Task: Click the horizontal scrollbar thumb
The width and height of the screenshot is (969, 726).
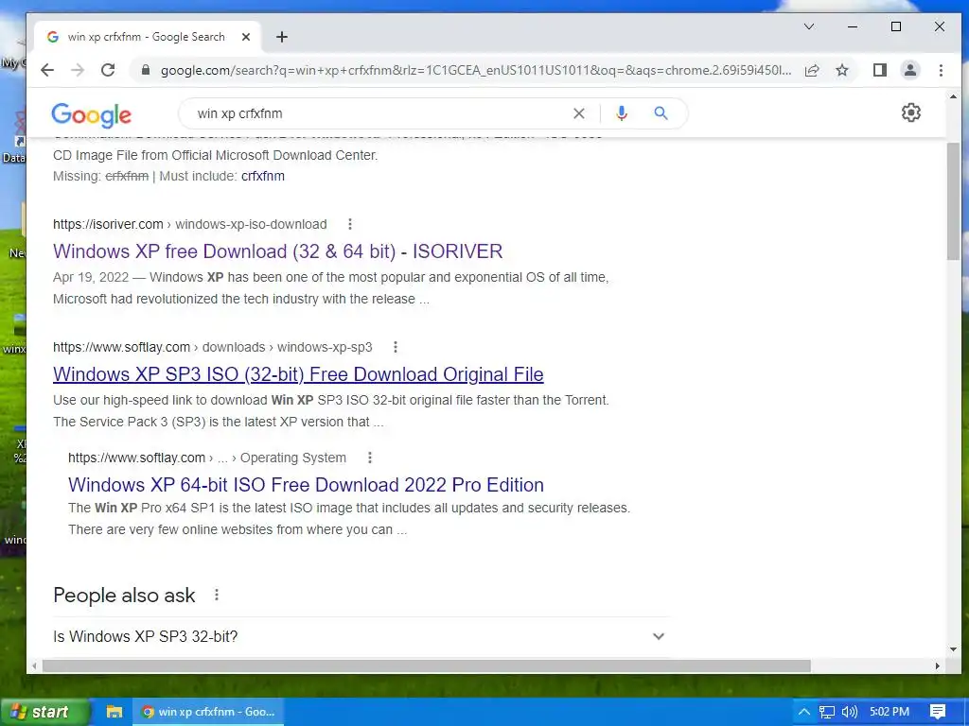Action: [427, 666]
